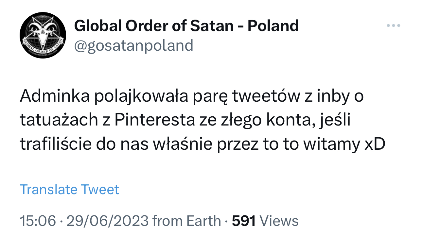Click the 29/06/2023 date
The height and width of the screenshot is (235, 422).
(x=108, y=221)
